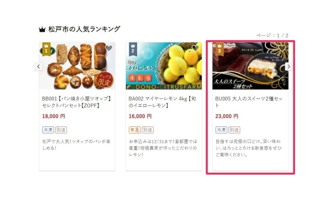Go to previous ranking page with left arrow
This screenshot has width=322, height=200.
click(x=38, y=67)
